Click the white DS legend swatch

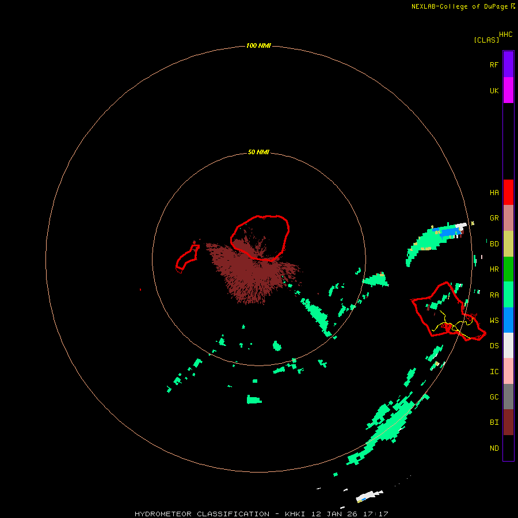(508, 345)
